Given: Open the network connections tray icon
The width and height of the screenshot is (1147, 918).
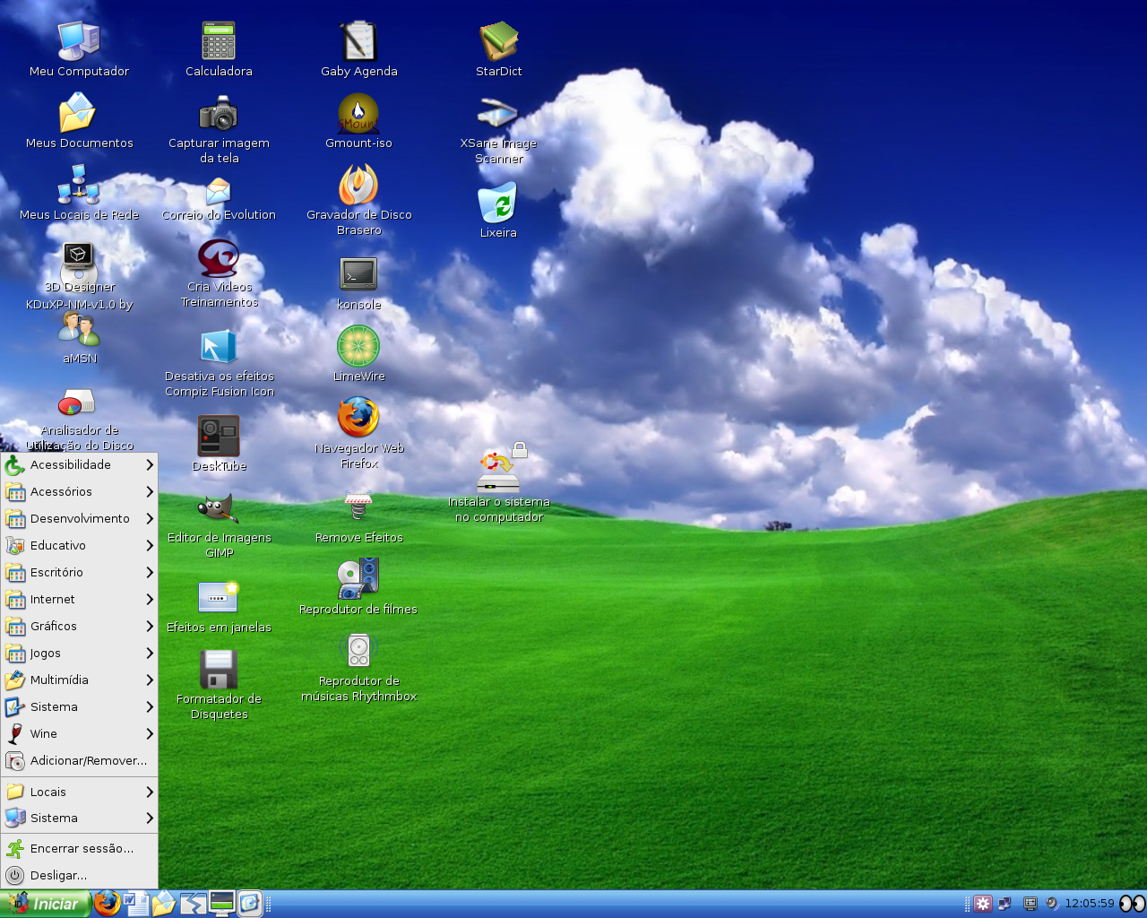Looking at the screenshot, I should tap(1005, 904).
